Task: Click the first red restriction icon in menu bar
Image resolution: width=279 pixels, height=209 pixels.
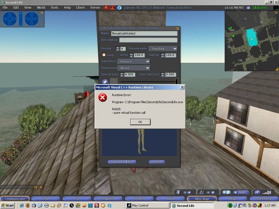Action: point(106,8)
